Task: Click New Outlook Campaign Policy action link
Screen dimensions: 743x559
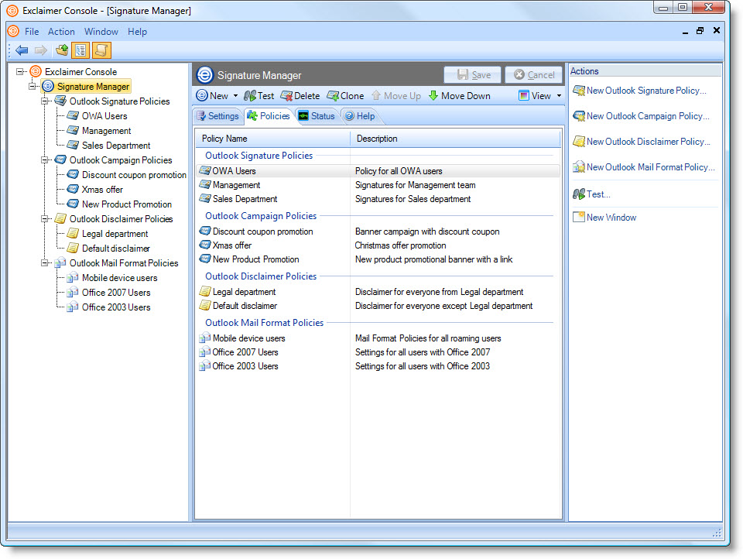Action: point(647,116)
